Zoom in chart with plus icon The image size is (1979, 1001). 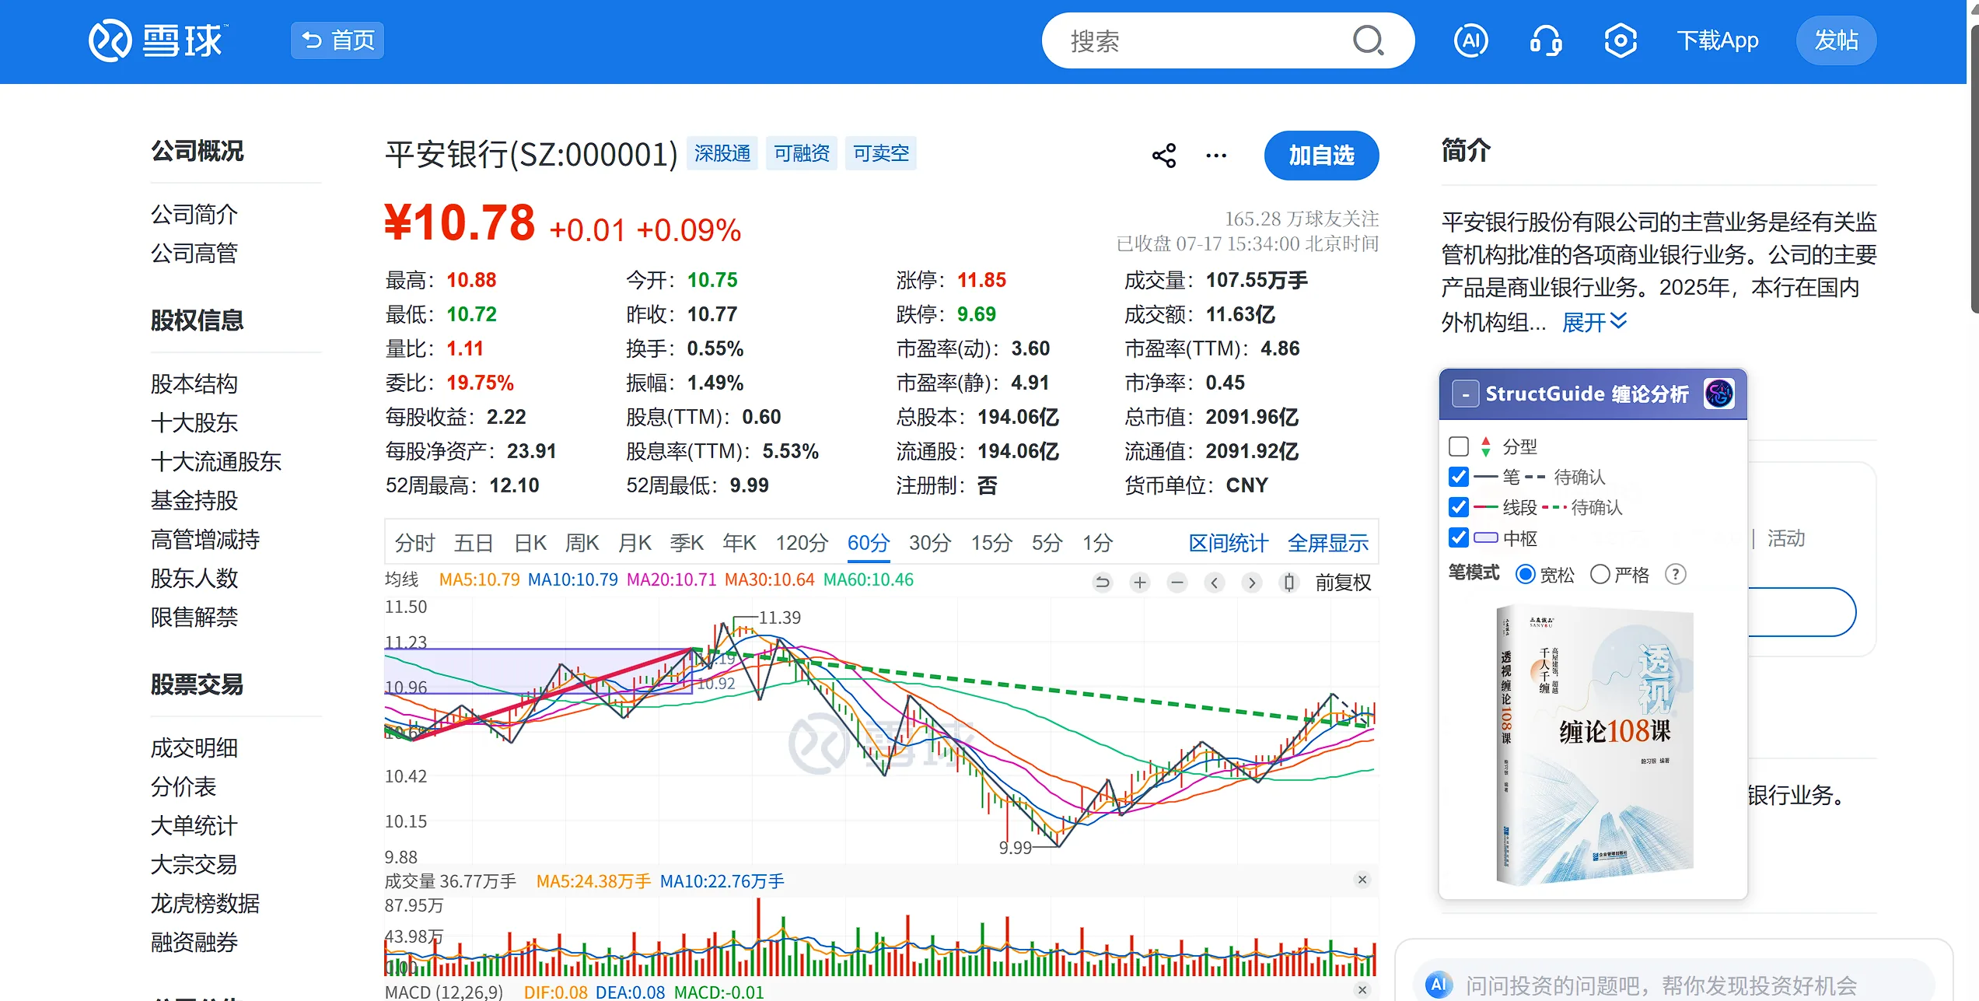(x=1140, y=582)
